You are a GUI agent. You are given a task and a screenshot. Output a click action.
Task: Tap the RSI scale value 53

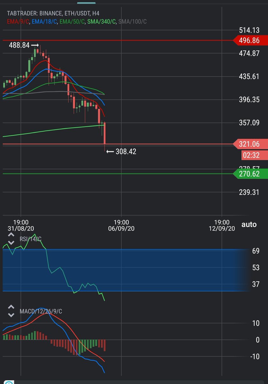[x=256, y=268]
